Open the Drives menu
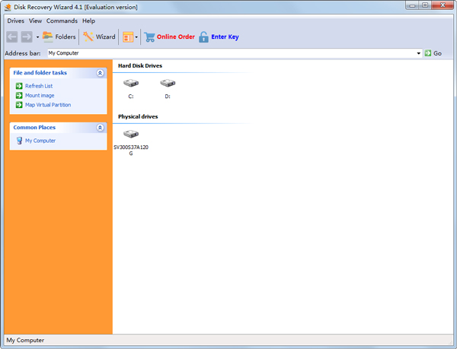 coord(15,21)
